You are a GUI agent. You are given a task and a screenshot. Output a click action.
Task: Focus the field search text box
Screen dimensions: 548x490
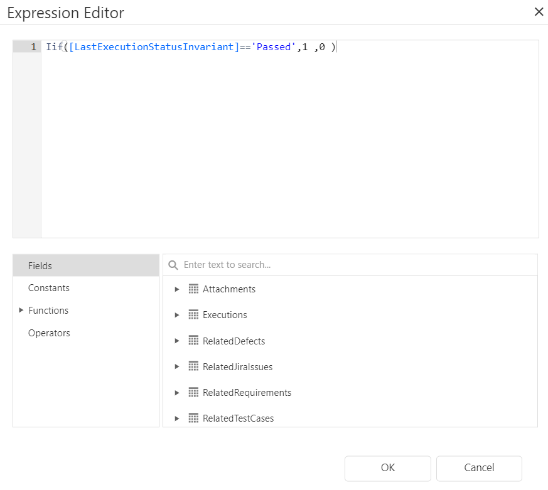tap(358, 265)
